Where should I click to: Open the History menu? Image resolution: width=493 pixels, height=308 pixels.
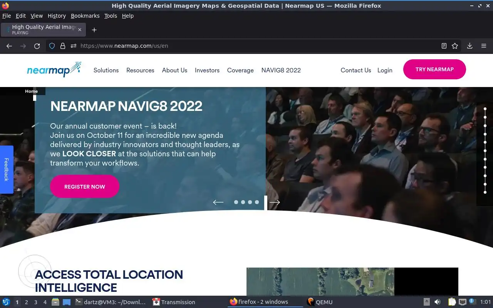[57, 16]
